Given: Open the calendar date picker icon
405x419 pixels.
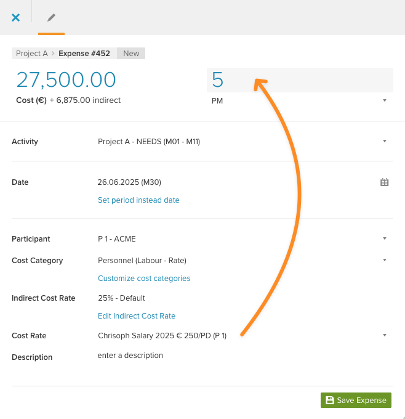Looking at the screenshot, I should pyautogui.click(x=384, y=182).
